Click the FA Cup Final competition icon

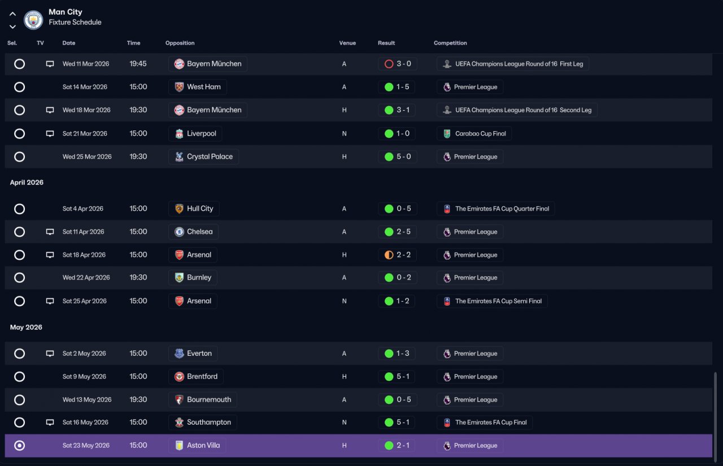(447, 423)
